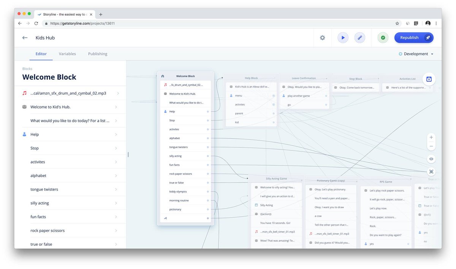The height and width of the screenshot is (269, 456).
Task: Click the audio icon beside amzn_sfx_drum file
Action: [x=24, y=93]
